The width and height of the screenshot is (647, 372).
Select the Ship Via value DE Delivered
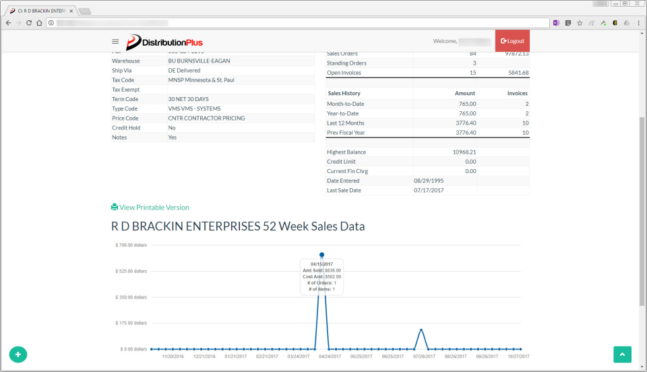184,71
